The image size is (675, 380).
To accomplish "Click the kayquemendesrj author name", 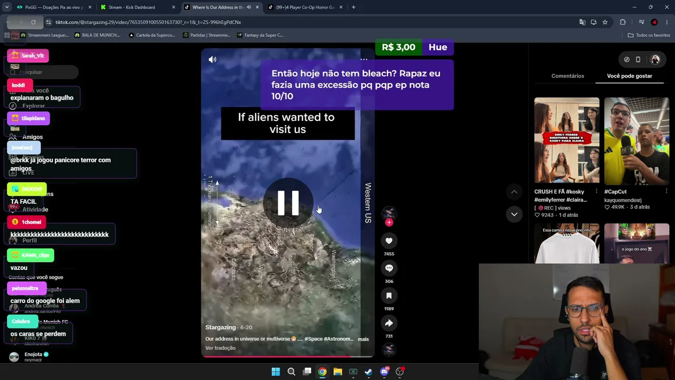I will [x=623, y=200].
